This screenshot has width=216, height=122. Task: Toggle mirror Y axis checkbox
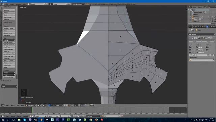(190, 50)
